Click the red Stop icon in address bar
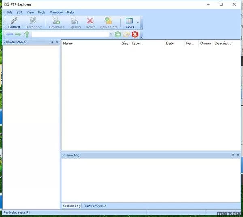This screenshot has width=243, height=217. coord(135,34)
